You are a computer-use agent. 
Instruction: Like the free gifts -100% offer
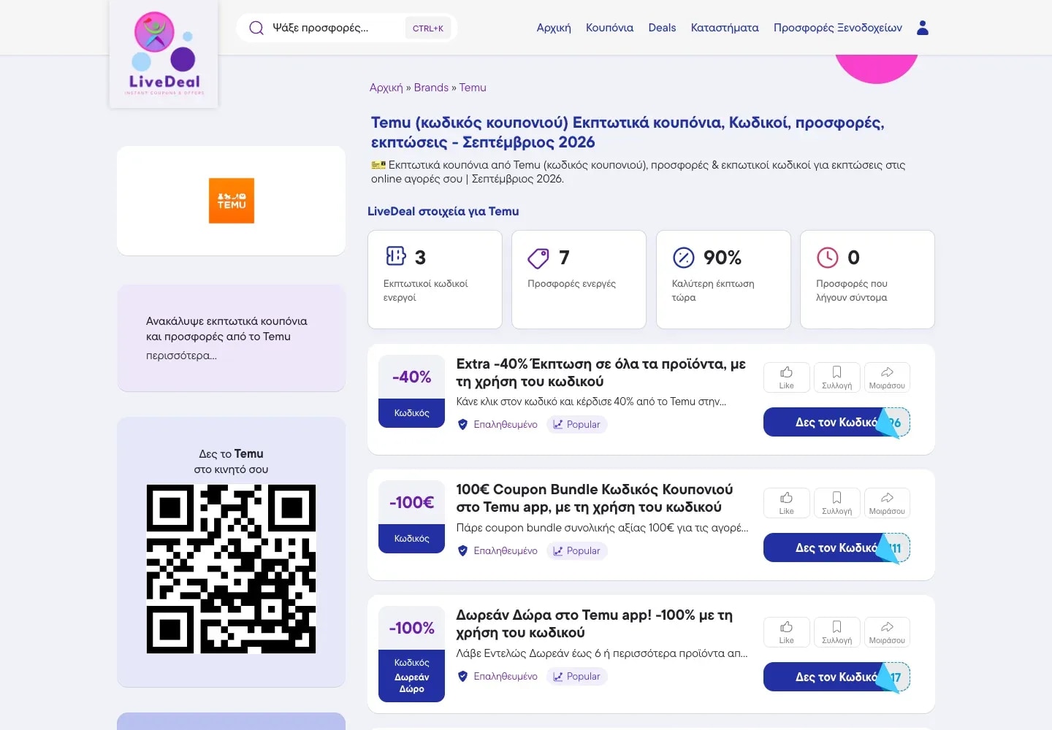pos(787,632)
